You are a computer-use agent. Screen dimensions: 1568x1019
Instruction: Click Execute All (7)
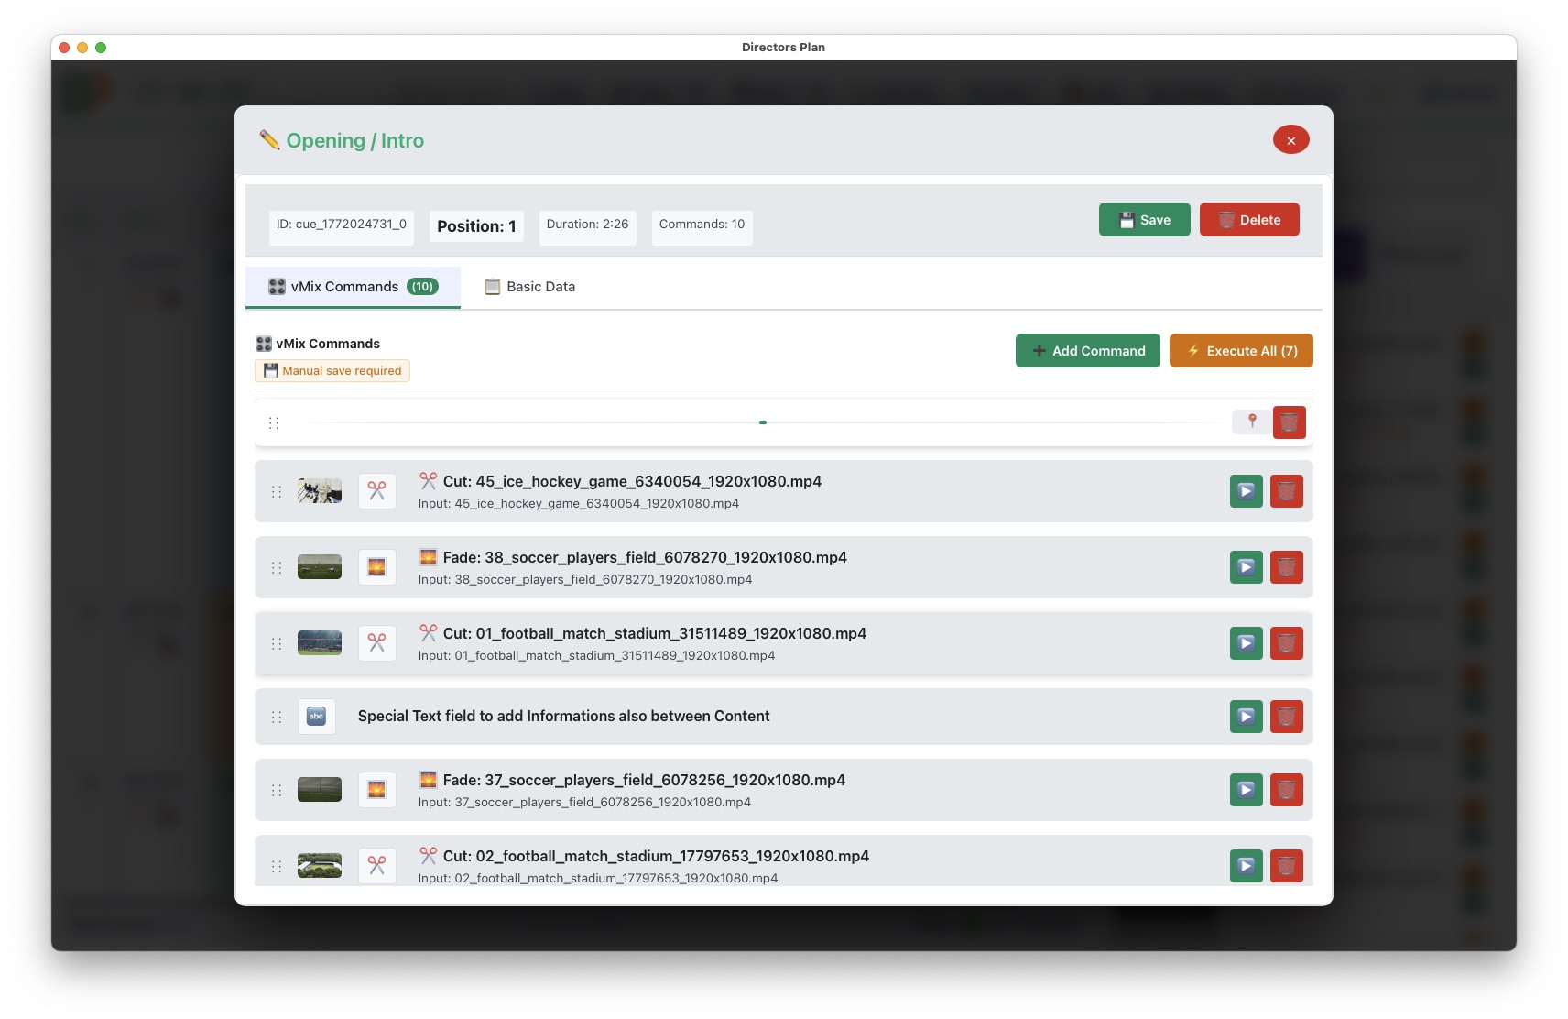[1240, 350]
